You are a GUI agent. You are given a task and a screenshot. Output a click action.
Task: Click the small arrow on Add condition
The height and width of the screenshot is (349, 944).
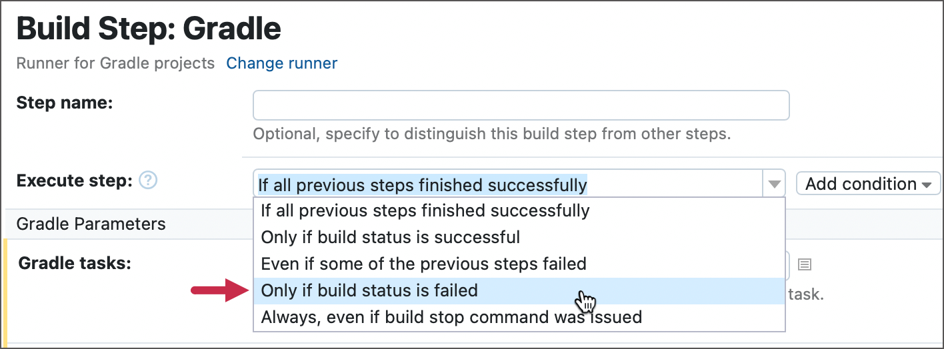(926, 185)
